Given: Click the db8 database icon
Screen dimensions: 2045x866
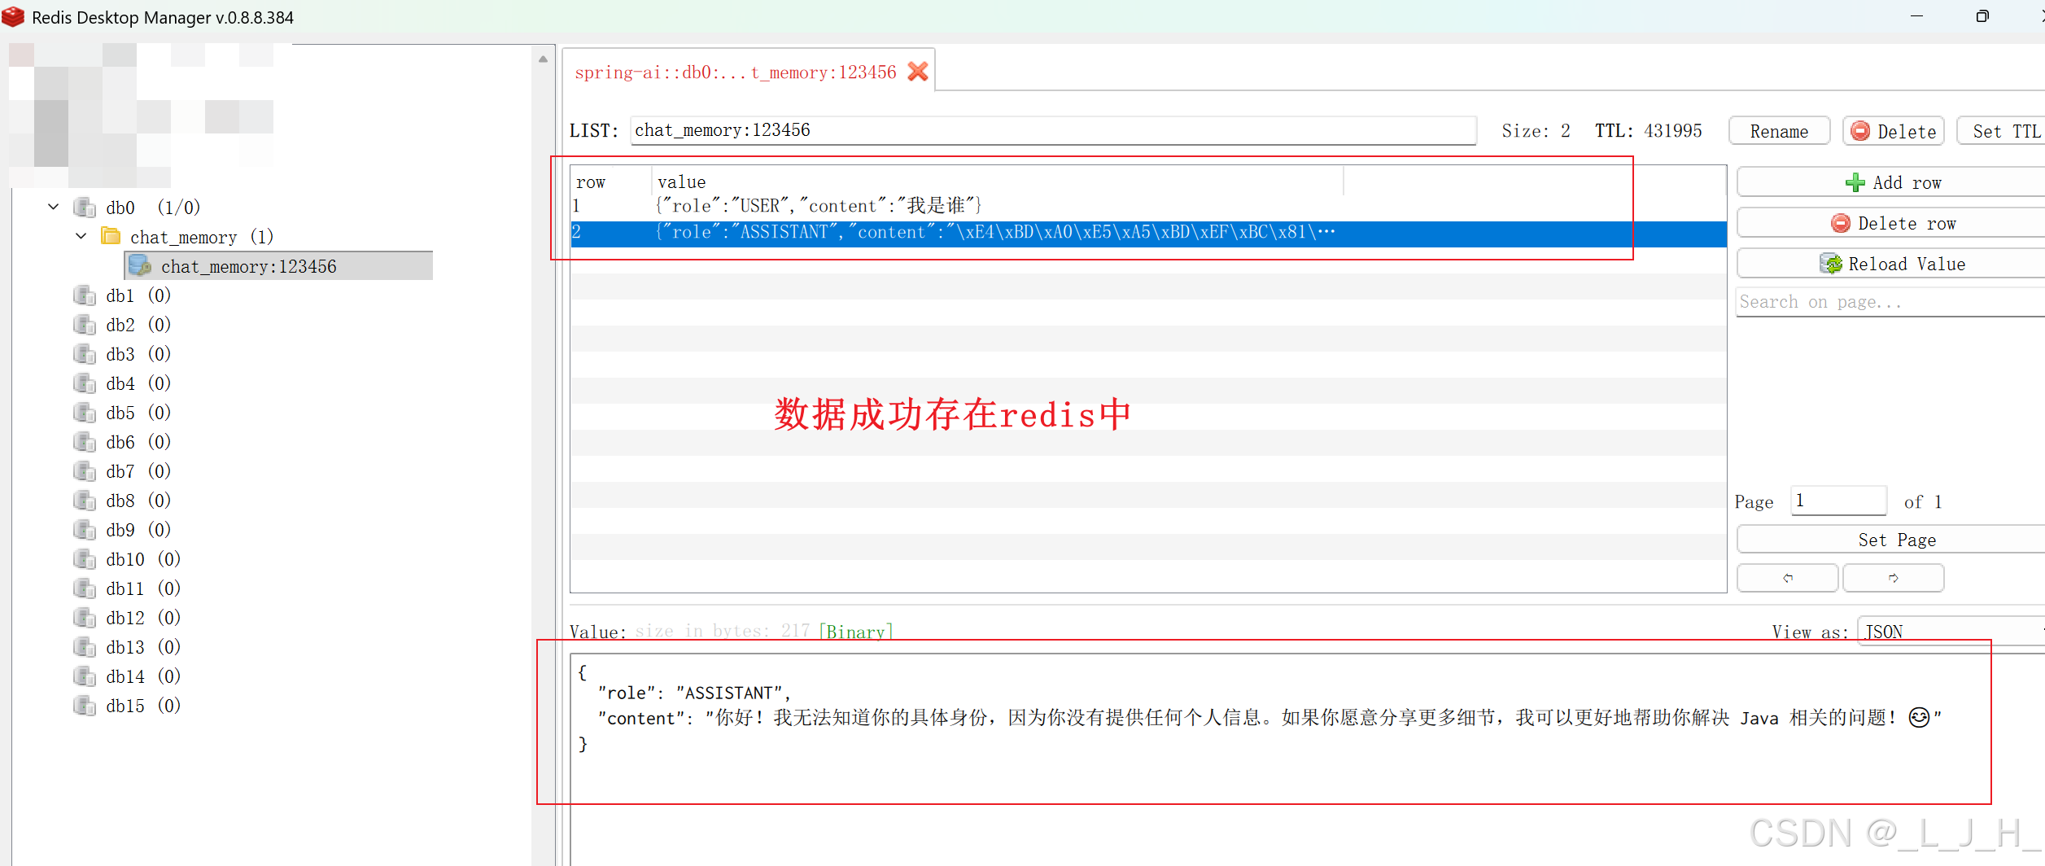Looking at the screenshot, I should (85, 500).
